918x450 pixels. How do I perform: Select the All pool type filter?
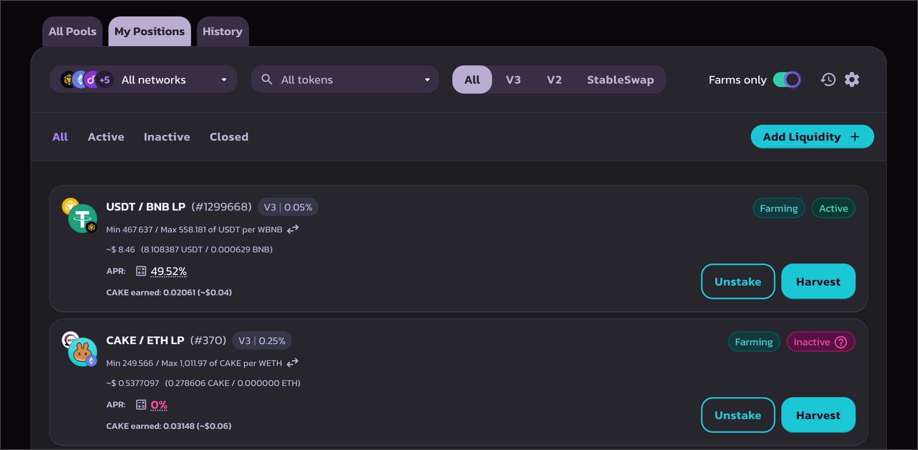pyautogui.click(x=472, y=79)
